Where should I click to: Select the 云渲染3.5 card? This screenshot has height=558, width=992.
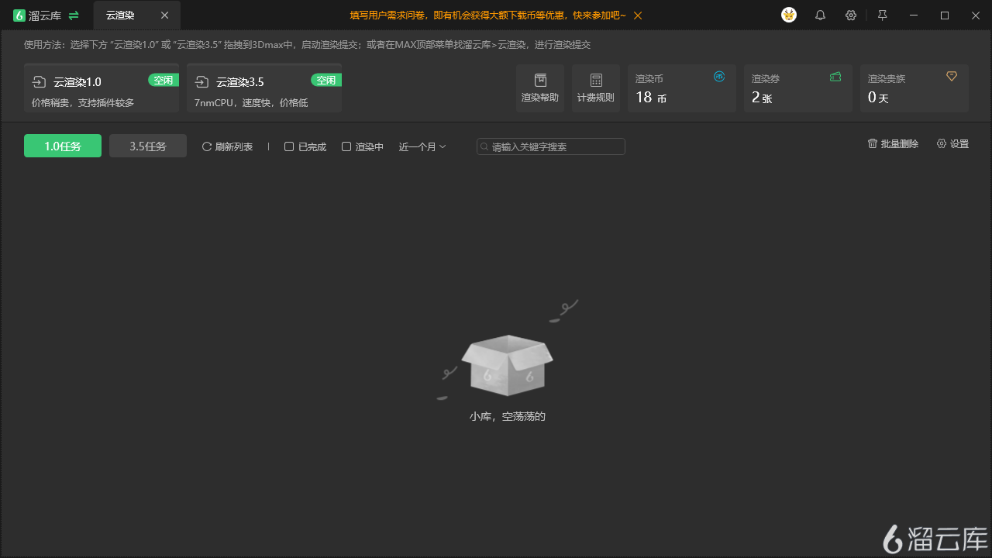pos(264,88)
